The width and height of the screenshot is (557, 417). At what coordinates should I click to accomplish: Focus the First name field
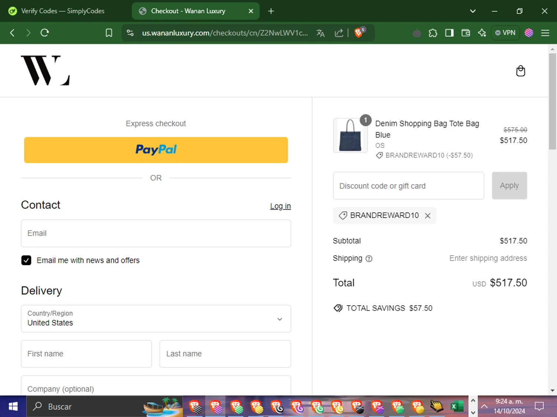pyautogui.click(x=87, y=354)
